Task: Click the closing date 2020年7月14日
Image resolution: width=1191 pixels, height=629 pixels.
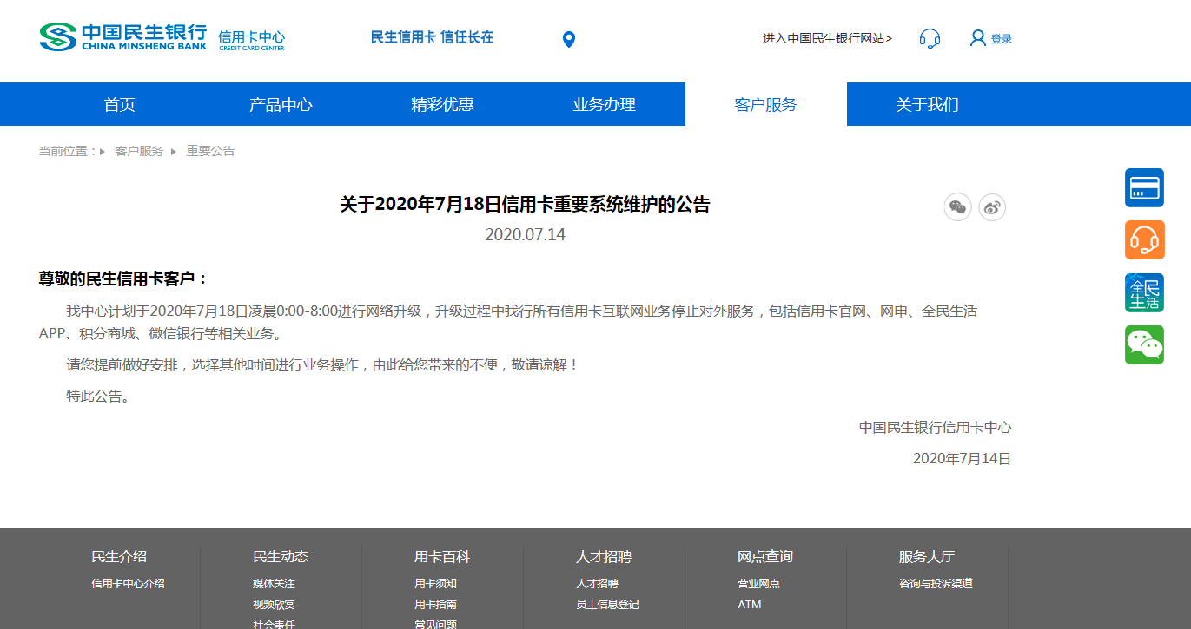Action: 963,459
